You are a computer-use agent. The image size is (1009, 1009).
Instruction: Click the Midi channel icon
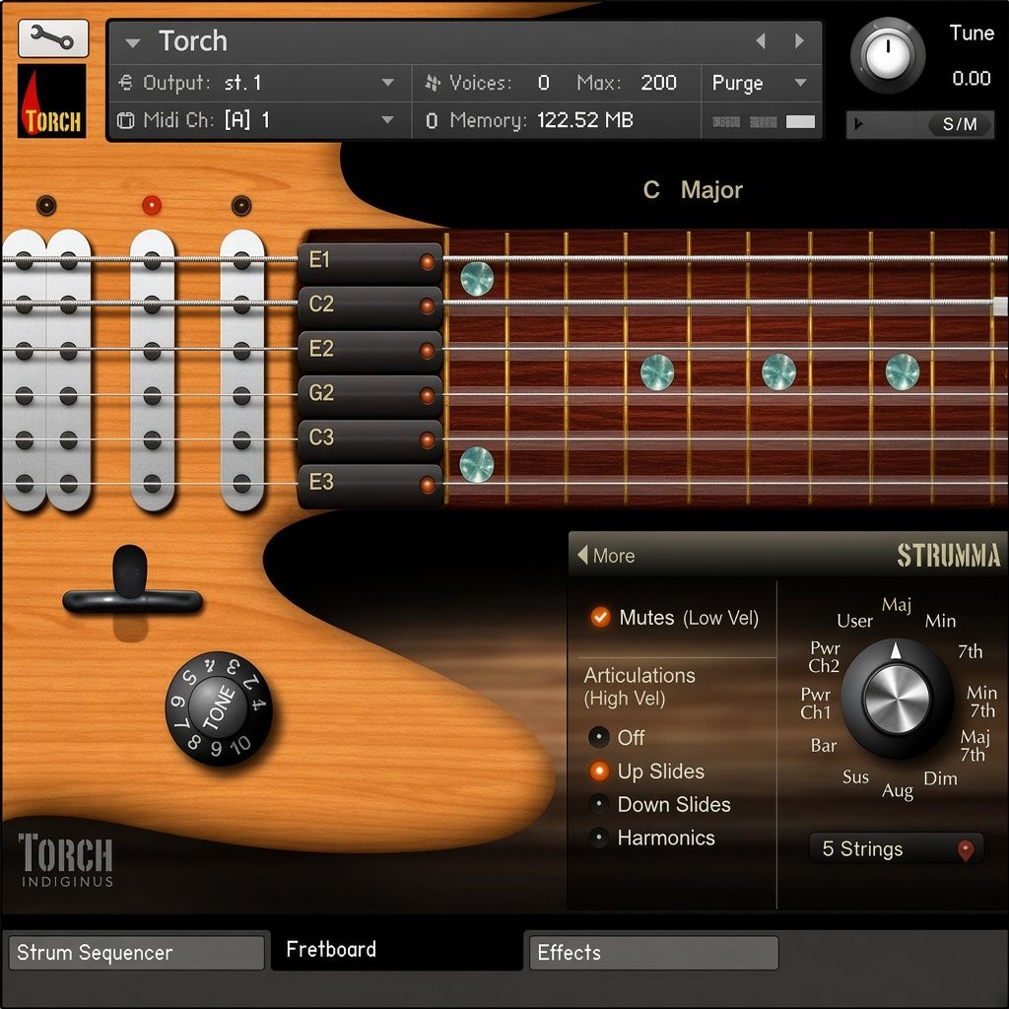(x=125, y=120)
